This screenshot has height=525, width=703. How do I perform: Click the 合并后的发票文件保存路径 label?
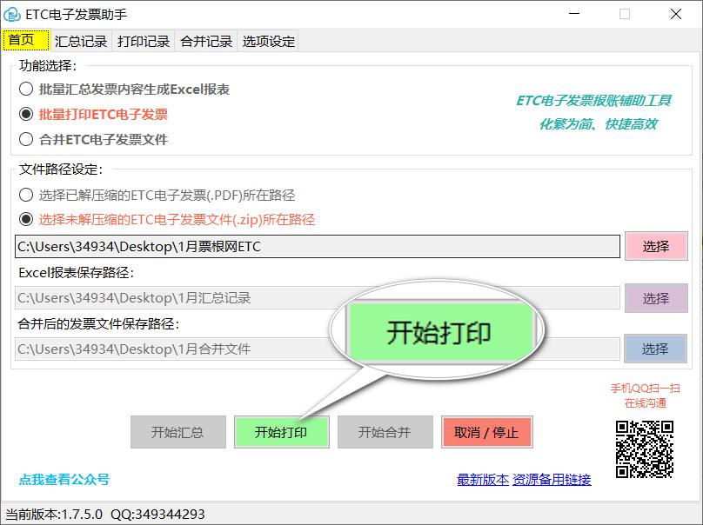[x=98, y=323]
